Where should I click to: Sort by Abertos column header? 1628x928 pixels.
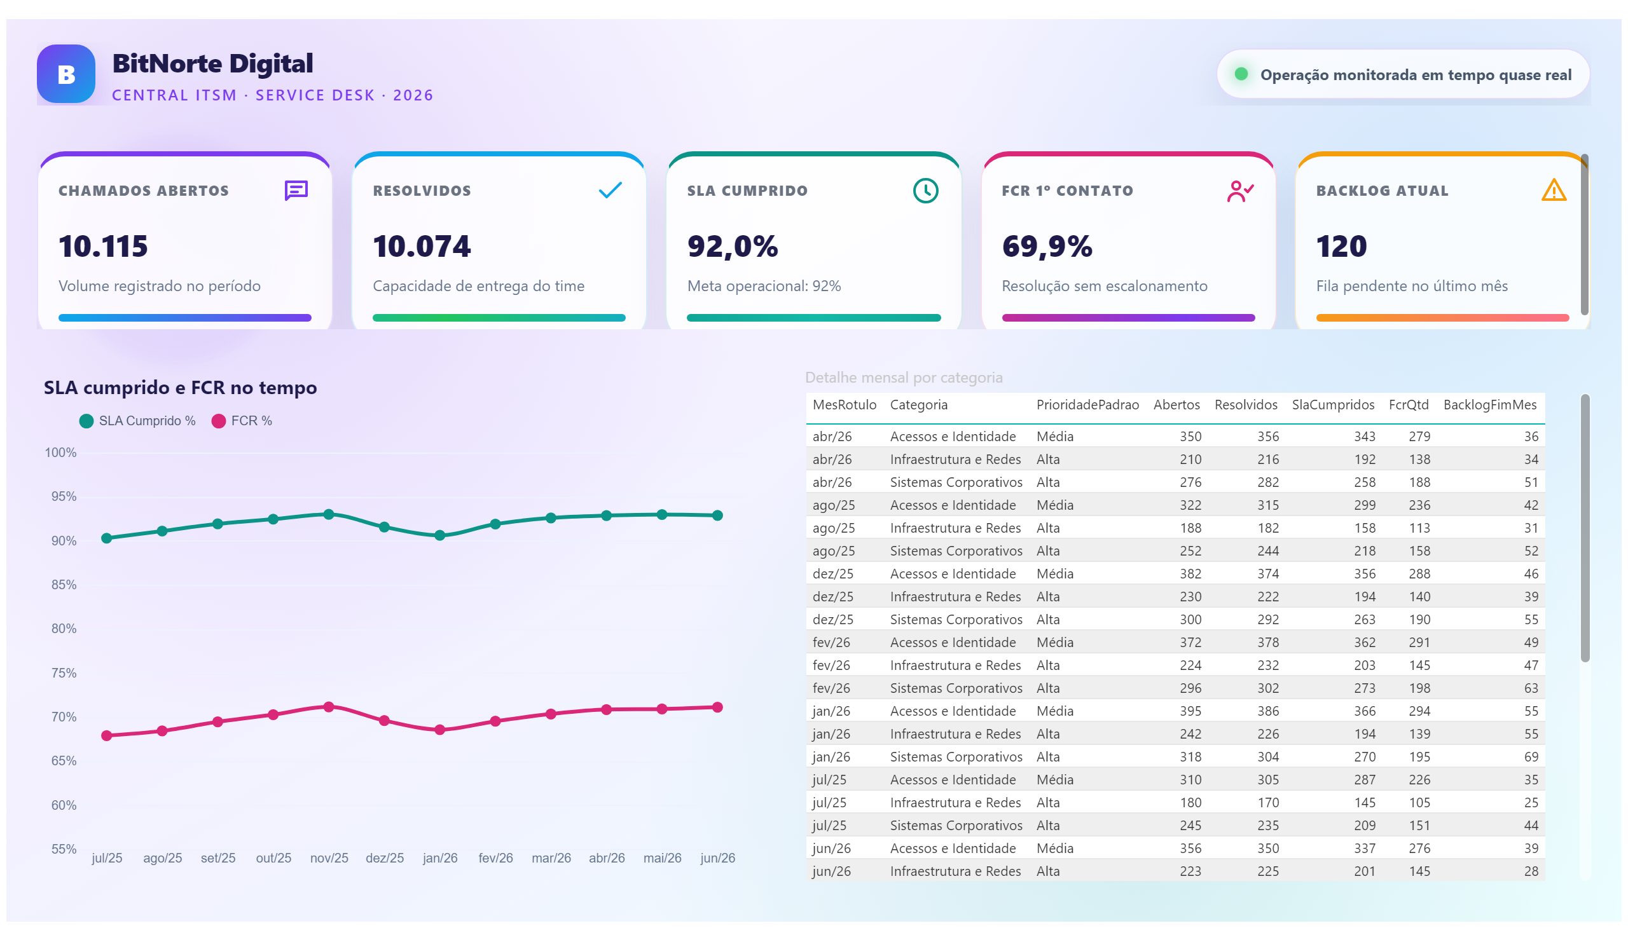coord(1176,405)
